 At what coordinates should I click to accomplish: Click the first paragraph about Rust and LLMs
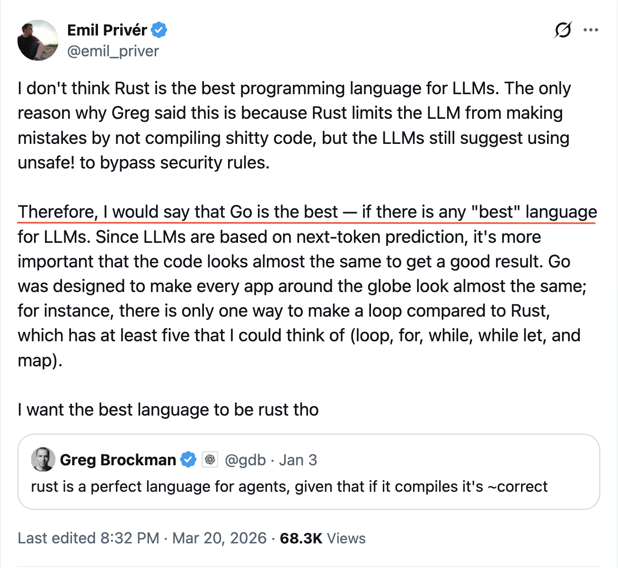point(294,125)
